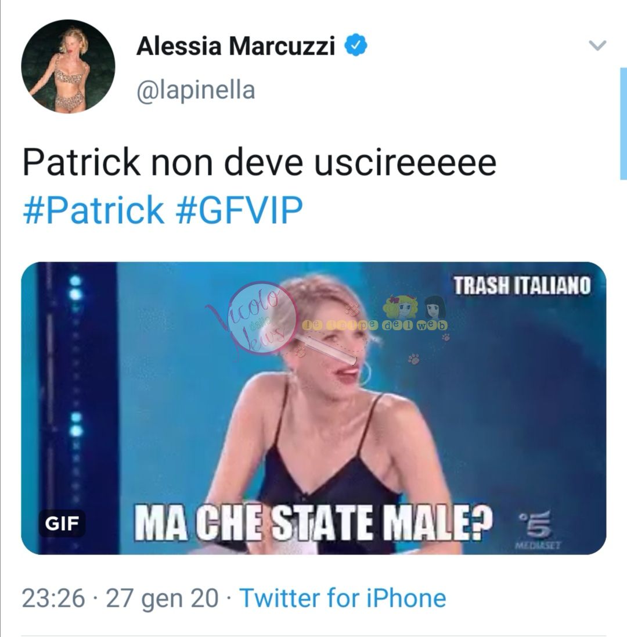
Task: Click the GIF badge label
Action: click(x=62, y=523)
